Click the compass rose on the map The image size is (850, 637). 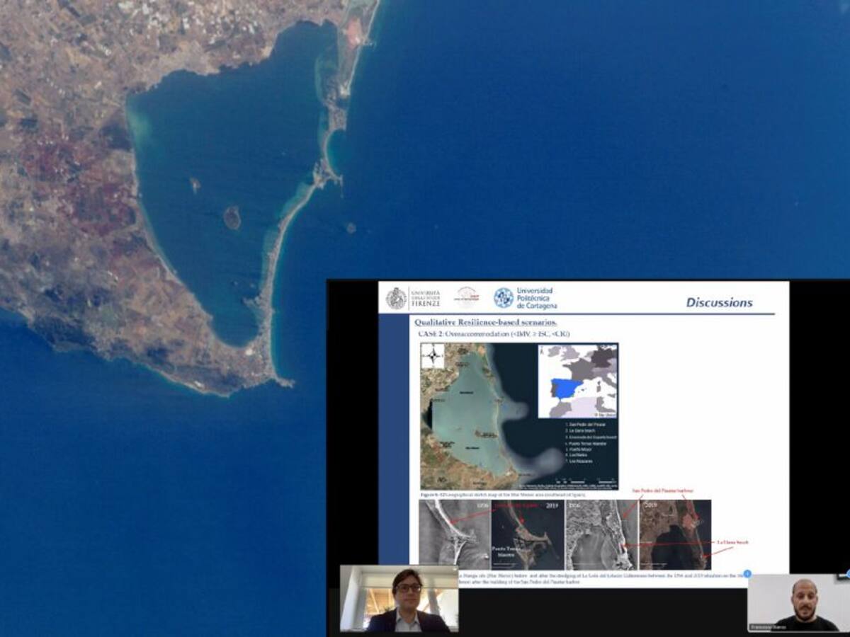point(432,357)
